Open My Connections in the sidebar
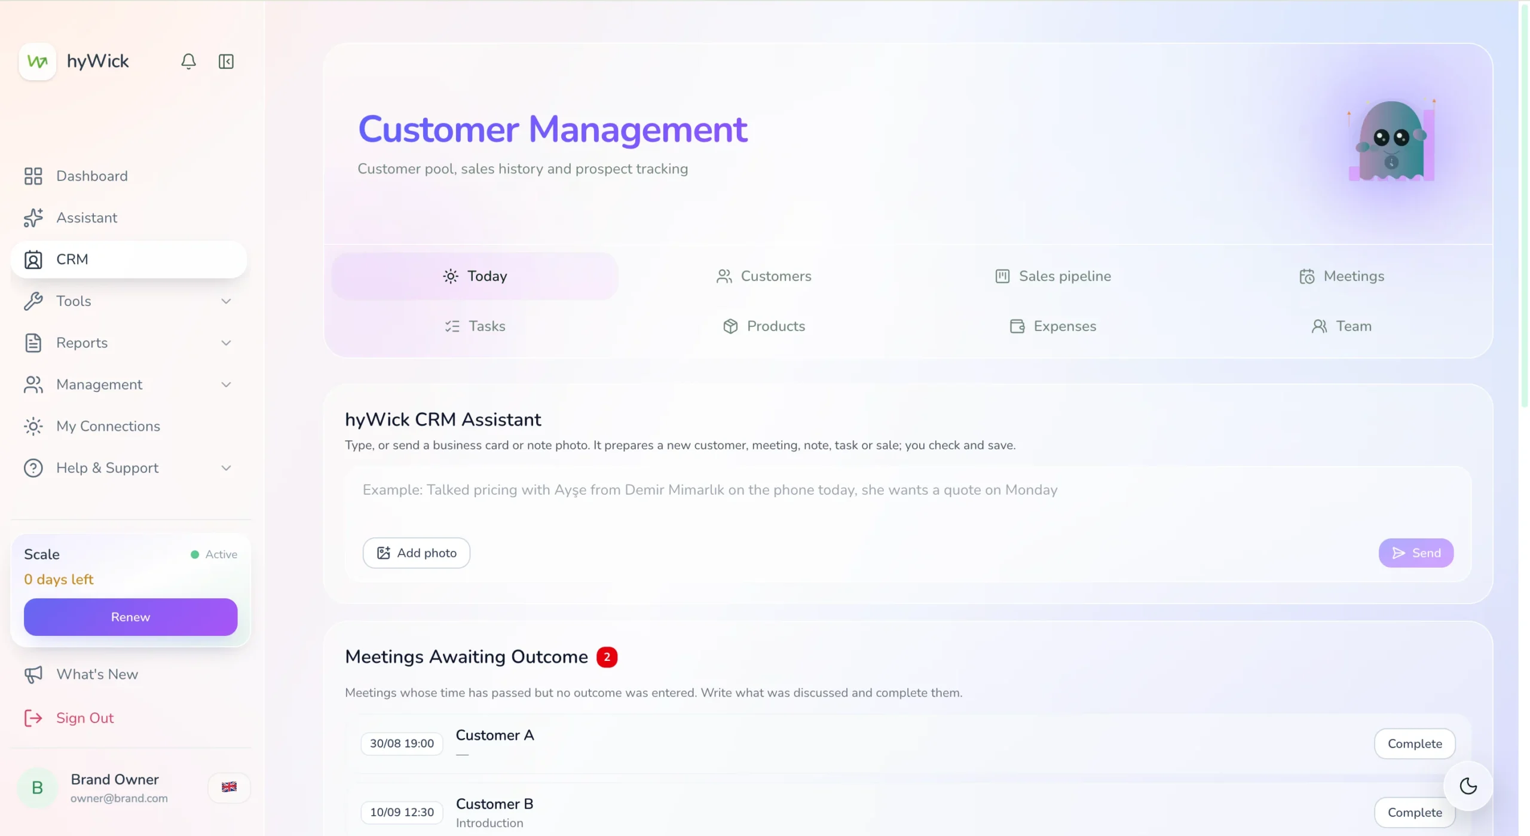The width and height of the screenshot is (1530, 836). pos(128,426)
